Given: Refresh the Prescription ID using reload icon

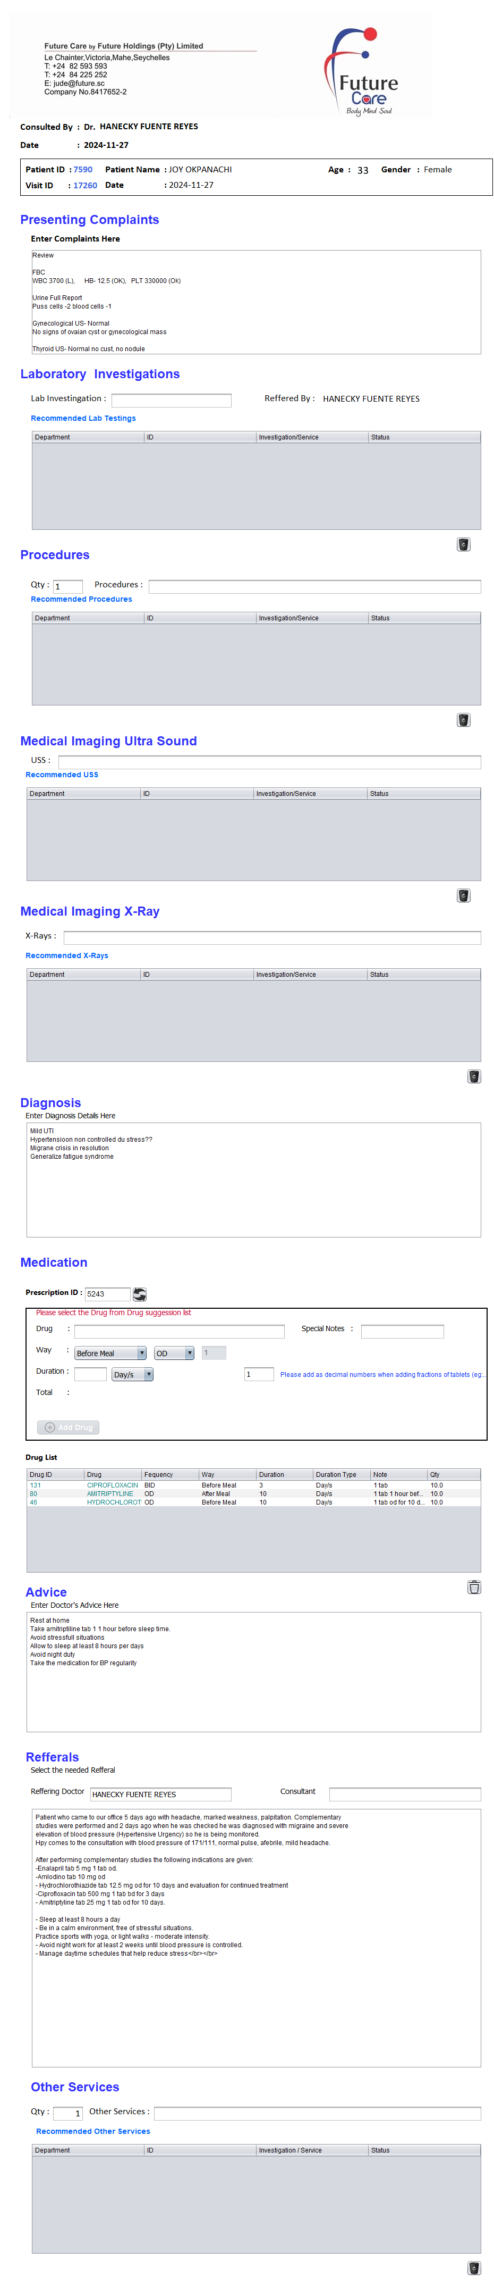Looking at the screenshot, I should (140, 1293).
